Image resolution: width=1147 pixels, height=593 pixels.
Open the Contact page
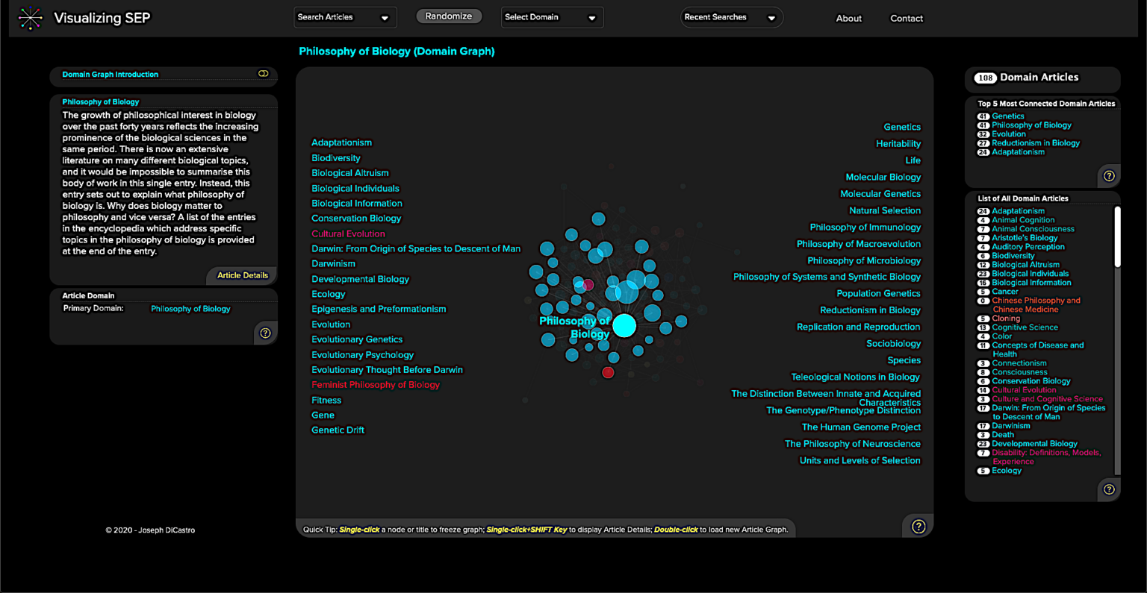[x=907, y=18]
